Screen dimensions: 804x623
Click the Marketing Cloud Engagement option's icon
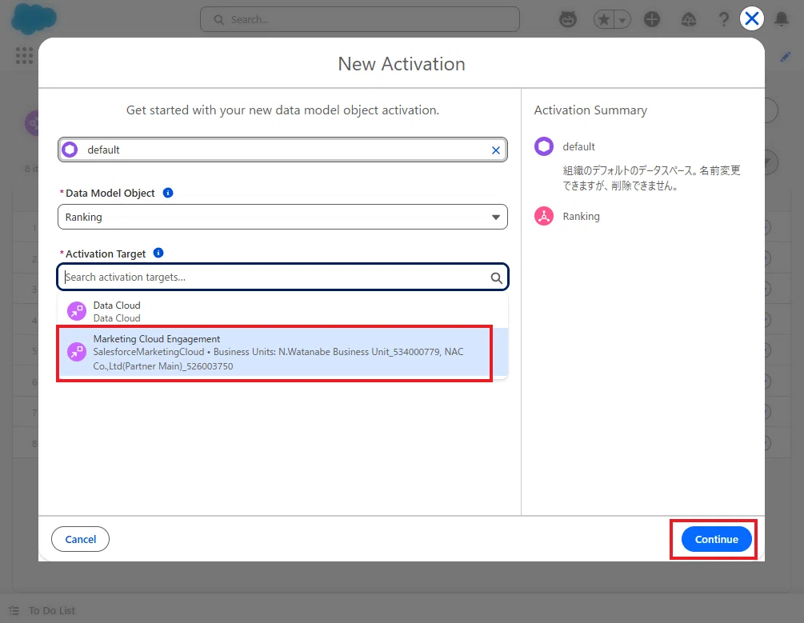click(x=77, y=352)
